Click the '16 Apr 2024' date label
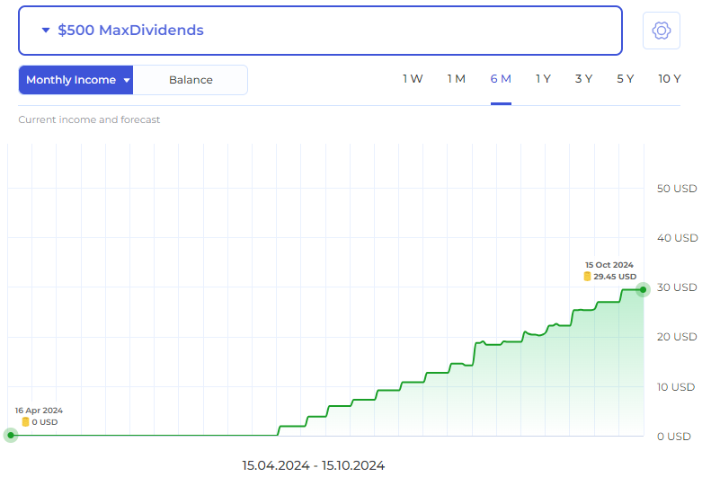This screenshot has width=702, height=477. pos(39,411)
